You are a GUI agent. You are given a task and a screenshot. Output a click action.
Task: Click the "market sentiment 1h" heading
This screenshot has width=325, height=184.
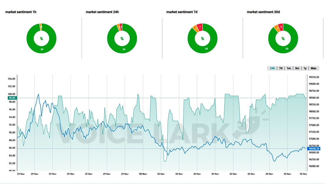(21, 12)
